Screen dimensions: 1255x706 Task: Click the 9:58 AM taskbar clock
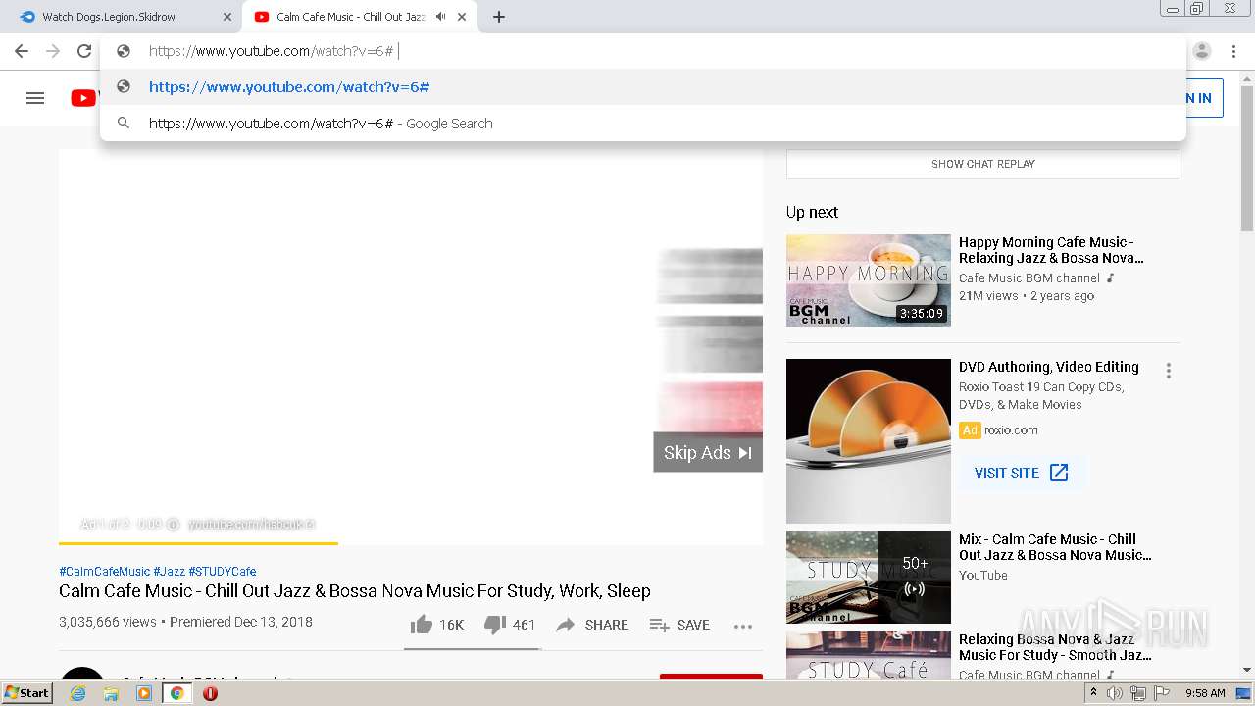[1205, 693]
